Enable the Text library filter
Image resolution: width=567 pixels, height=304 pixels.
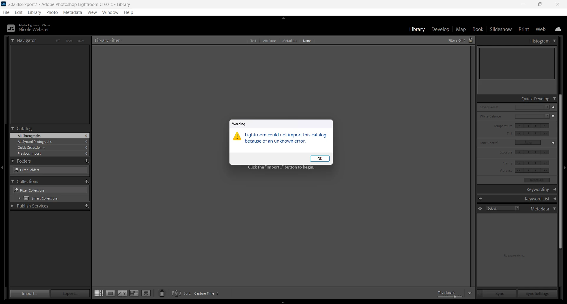click(253, 41)
